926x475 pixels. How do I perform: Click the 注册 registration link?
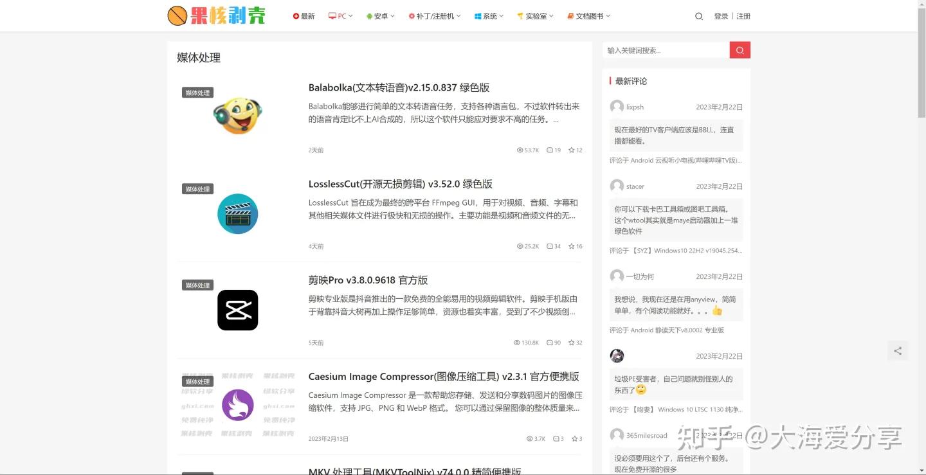click(x=743, y=16)
